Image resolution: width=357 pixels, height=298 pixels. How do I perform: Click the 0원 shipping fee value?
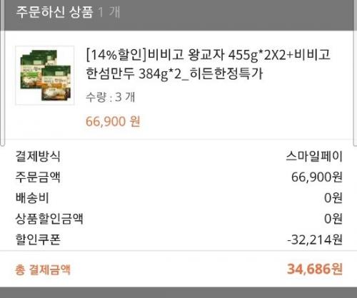click(333, 197)
